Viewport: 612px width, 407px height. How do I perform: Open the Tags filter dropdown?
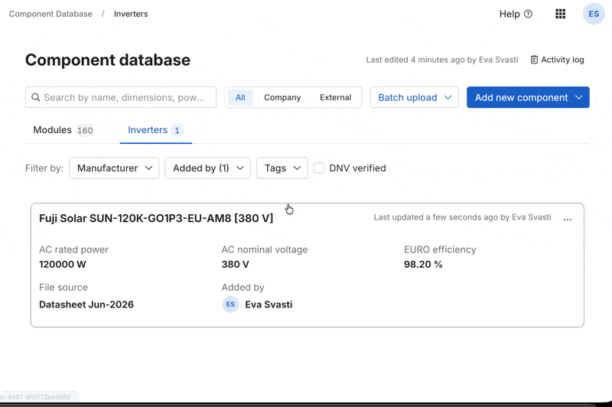pyautogui.click(x=282, y=168)
